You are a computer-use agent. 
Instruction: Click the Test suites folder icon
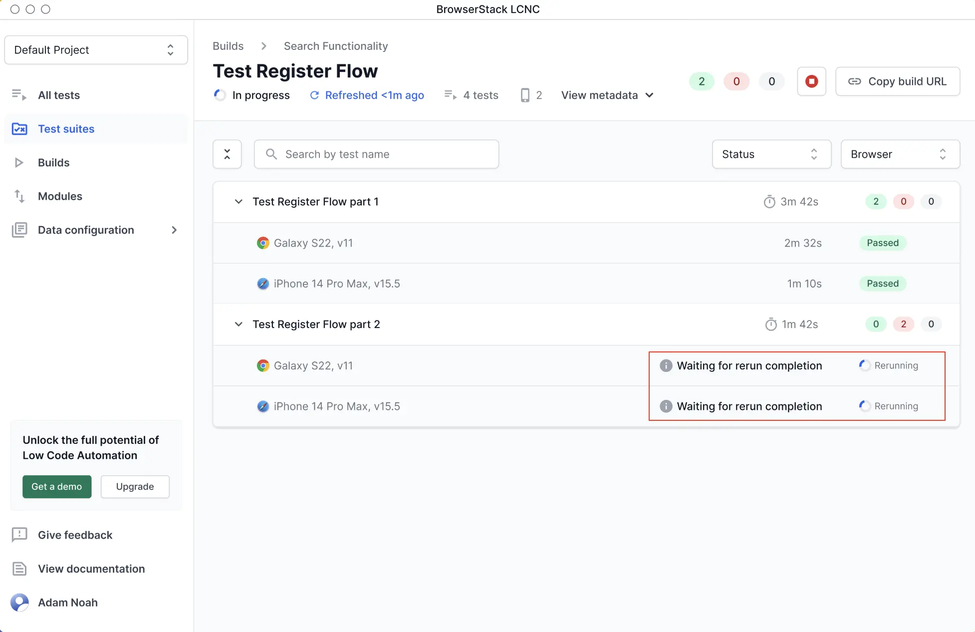pyautogui.click(x=19, y=129)
